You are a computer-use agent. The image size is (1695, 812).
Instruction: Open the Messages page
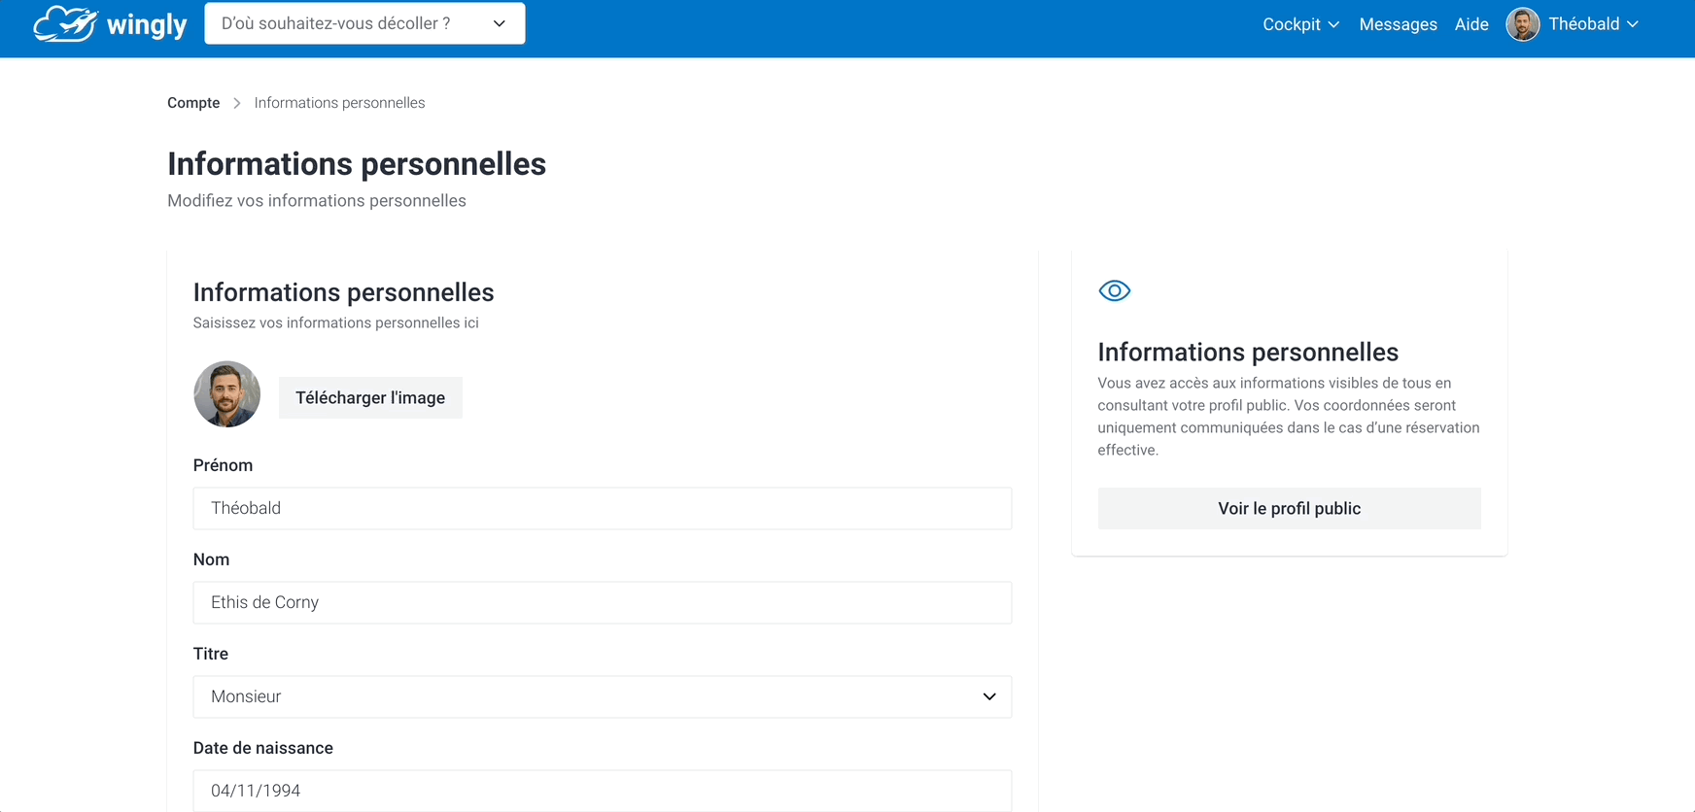pos(1398,24)
